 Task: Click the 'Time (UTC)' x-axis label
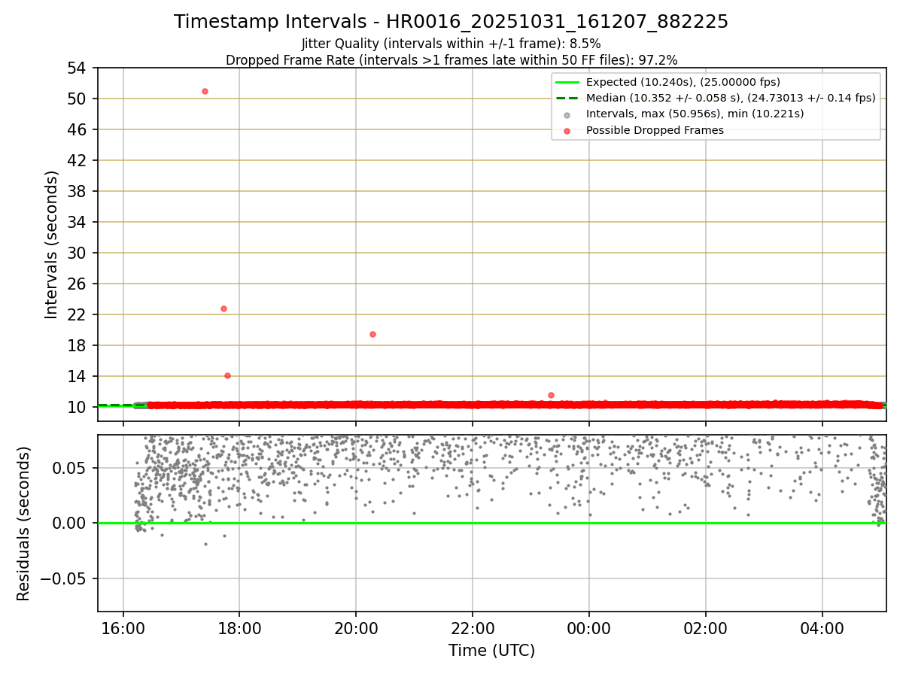click(491, 651)
